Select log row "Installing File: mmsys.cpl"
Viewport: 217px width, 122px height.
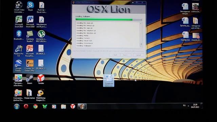[85, 25]
